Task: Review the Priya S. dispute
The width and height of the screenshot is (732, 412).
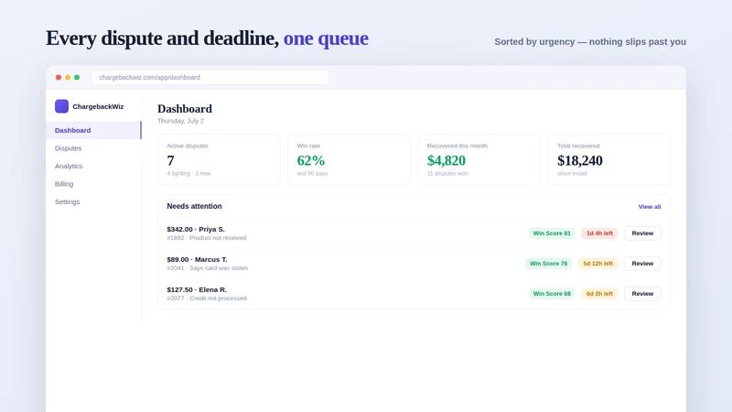Action: tap(642, 233)
